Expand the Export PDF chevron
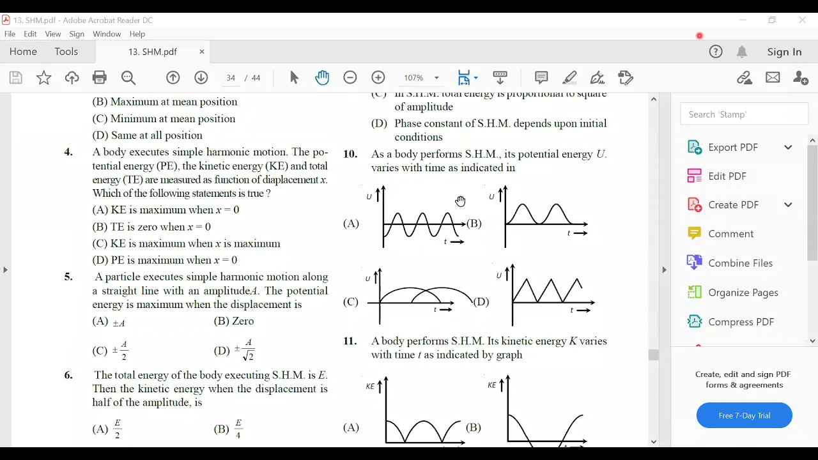The height and width of the screenshot is (460, 818). pos(788,147)
